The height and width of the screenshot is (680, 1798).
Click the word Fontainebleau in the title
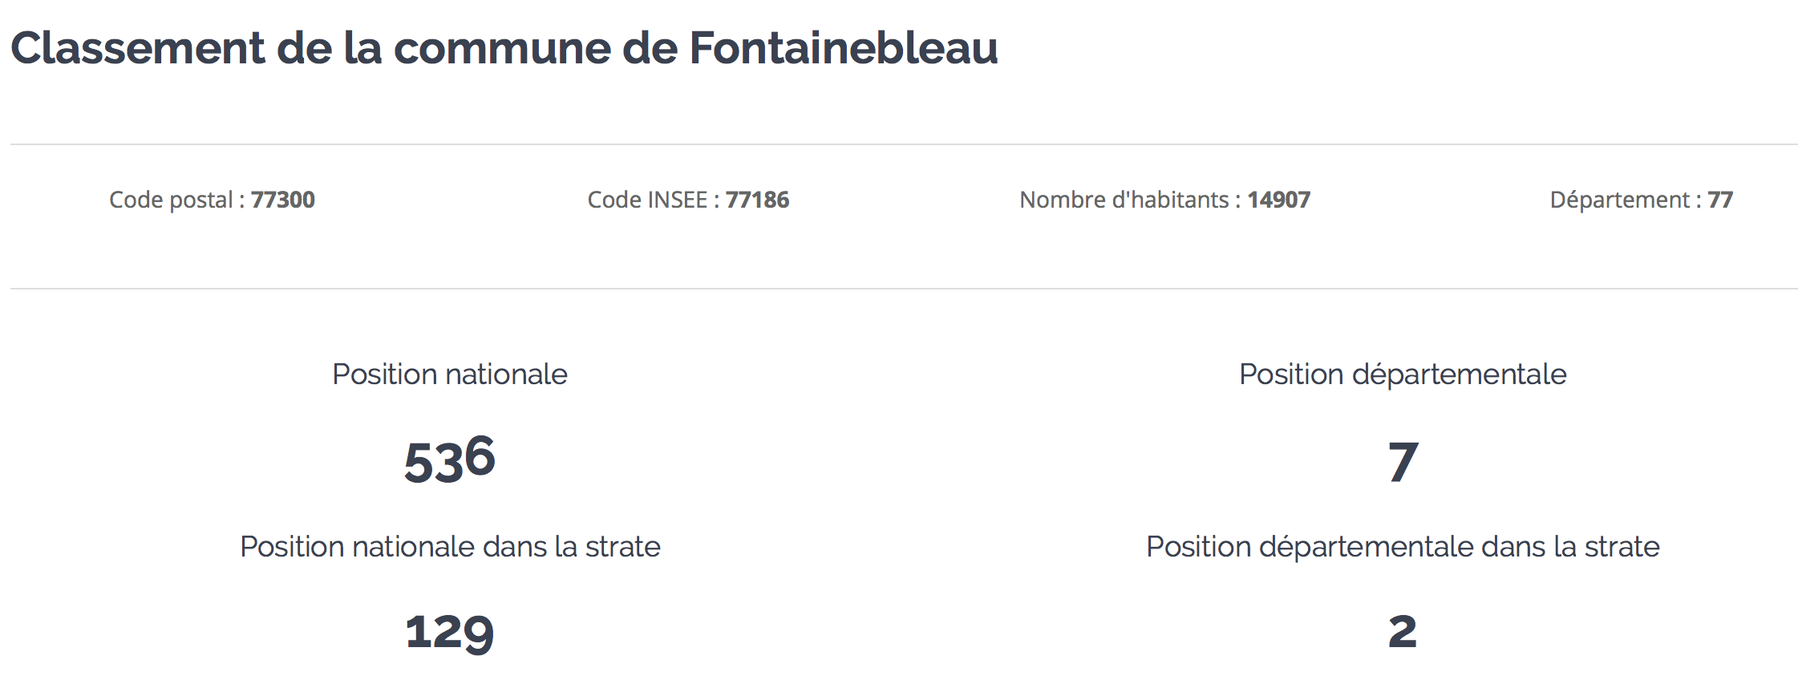tap(844, 48)
